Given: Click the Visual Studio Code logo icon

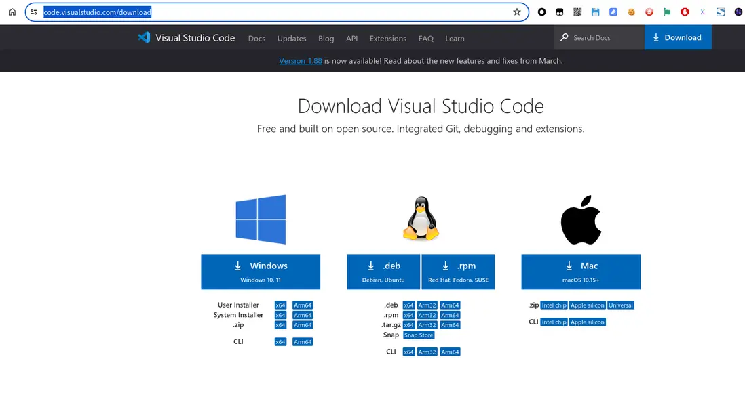Looking at the screenshot, I should pos(144,37).
